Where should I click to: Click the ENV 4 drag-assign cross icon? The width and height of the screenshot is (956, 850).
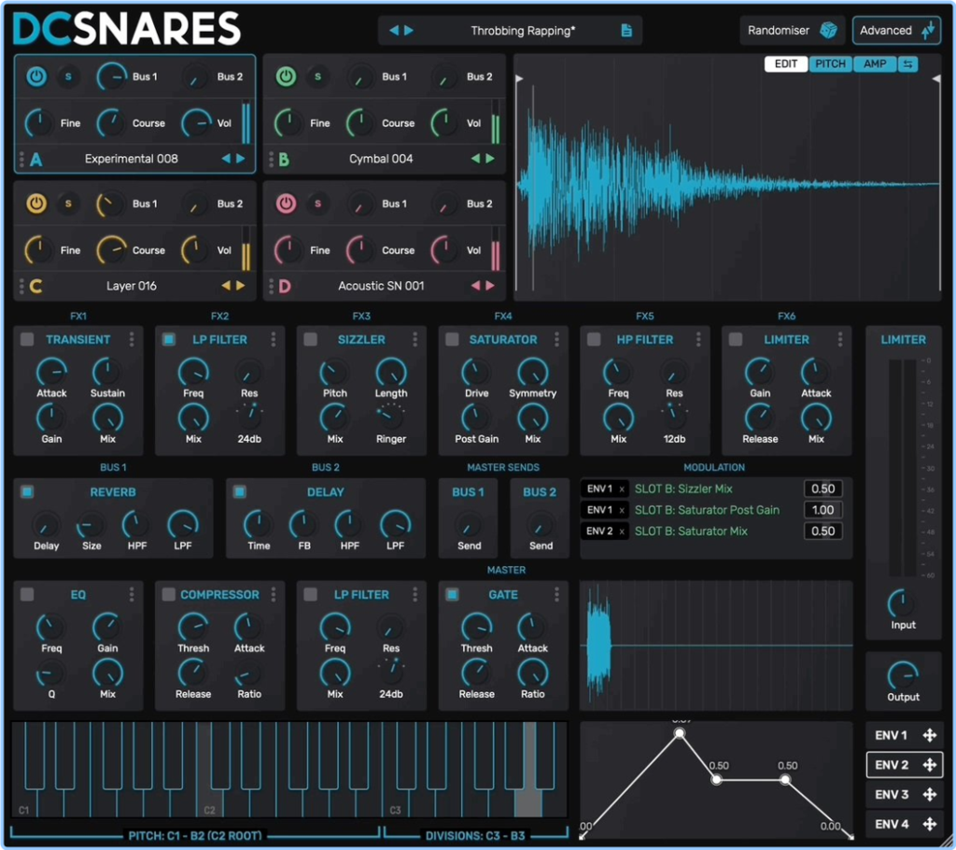[930, 825]
